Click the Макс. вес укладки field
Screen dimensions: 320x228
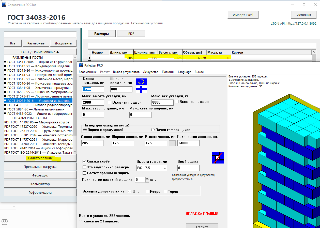[162, 103]
